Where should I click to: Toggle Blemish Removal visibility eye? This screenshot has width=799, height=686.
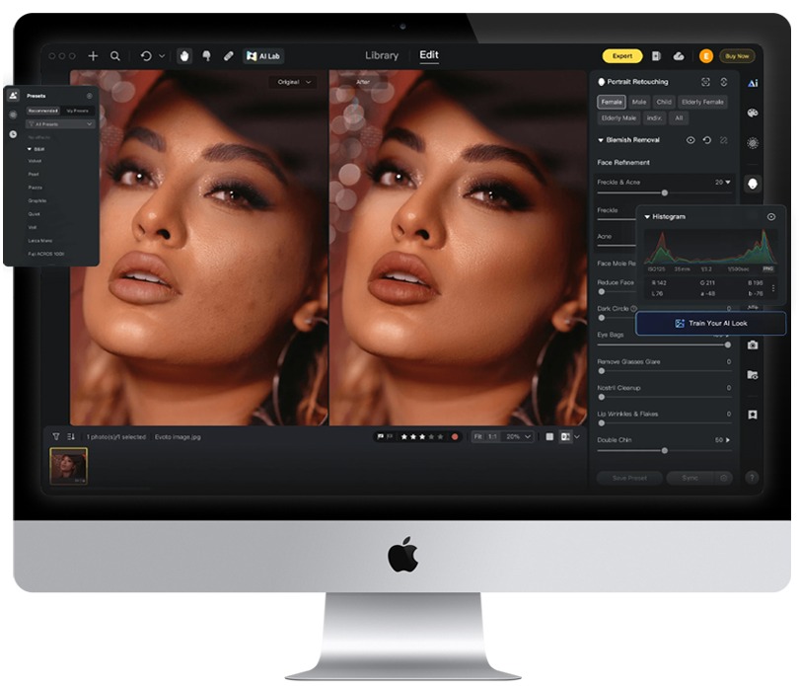pyautogui.click(x=690, y=140)
